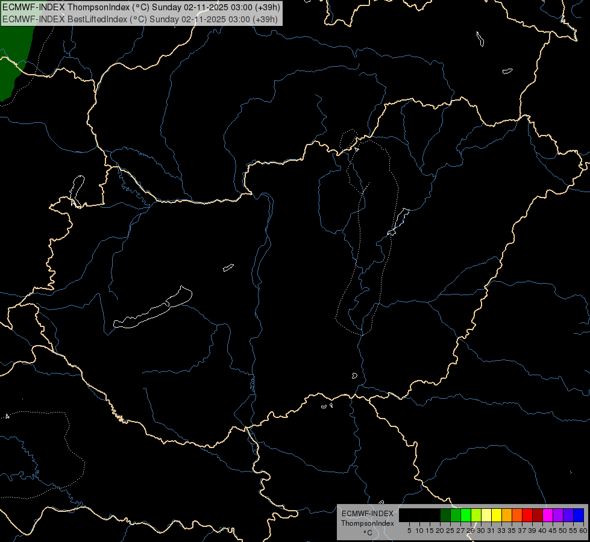
Task: Select the dark red 39-40 legend swatch
Action: pyautogui.click(x=538, y=515)
